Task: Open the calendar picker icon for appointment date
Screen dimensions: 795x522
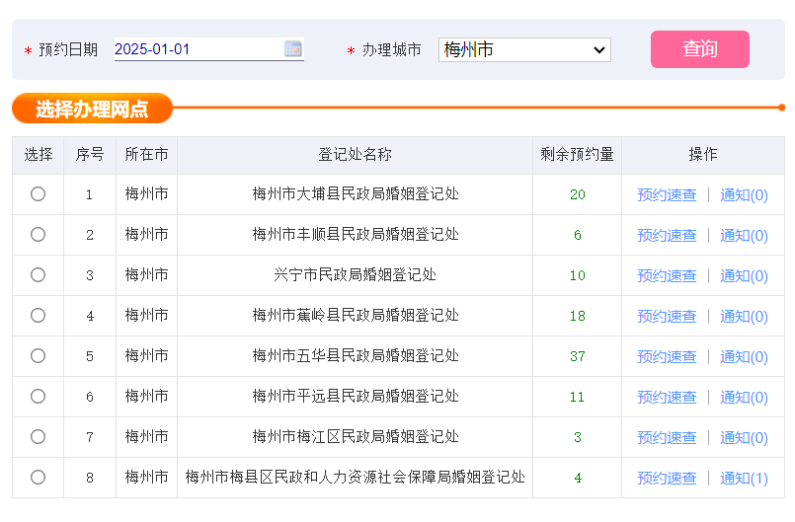Action: pos(293,48)
